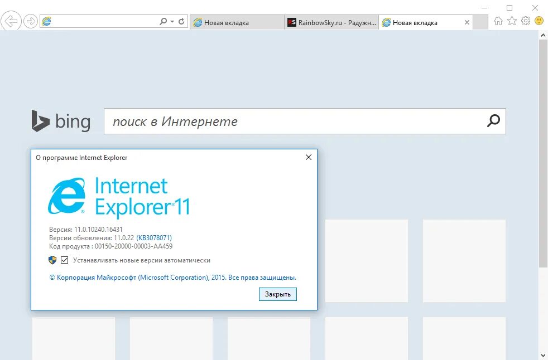Close the active Новая вкладка tab
This screenshot has height=360, width=548.
click(x=467, y=22)
